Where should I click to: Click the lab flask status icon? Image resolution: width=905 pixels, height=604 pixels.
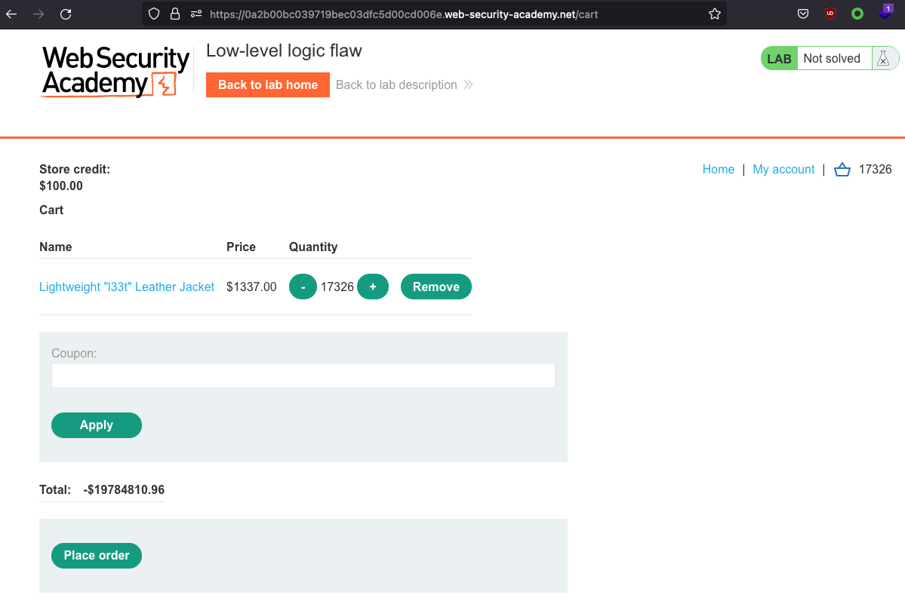pyautogui.click(x=882, y=59)
